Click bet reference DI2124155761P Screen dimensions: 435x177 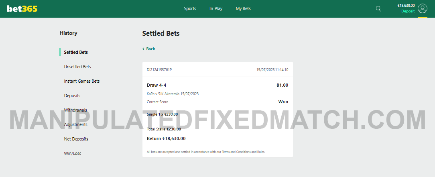tap(159, 70)
